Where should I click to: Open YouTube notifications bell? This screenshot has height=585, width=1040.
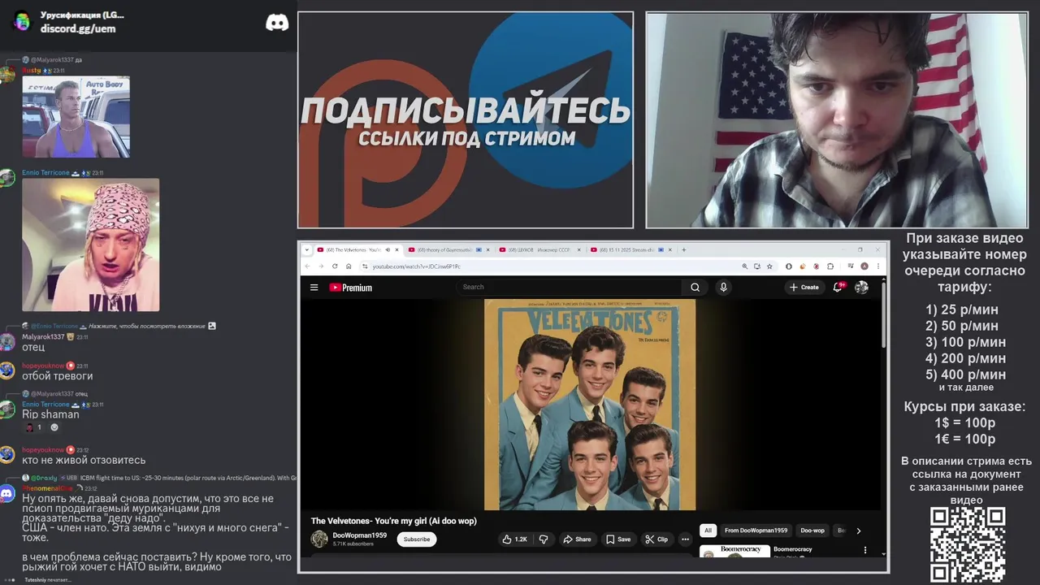(838, 287)
